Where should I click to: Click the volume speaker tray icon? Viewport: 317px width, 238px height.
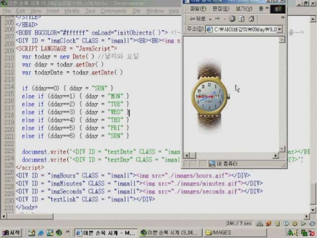[x=296, y=233]
